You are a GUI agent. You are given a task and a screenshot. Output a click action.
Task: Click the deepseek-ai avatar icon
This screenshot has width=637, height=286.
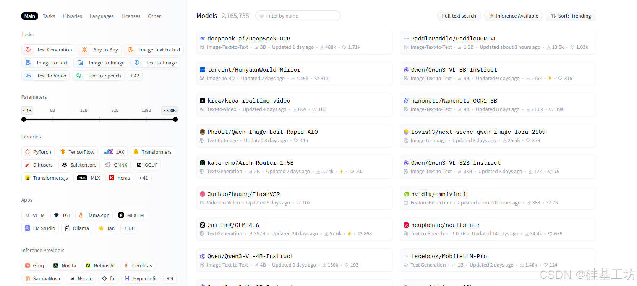coord(203,38)
